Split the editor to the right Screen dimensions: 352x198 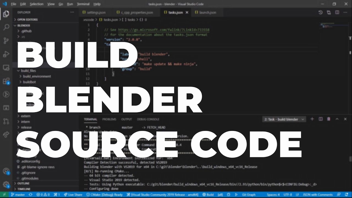pyautogui.click(x=337, y=12)
